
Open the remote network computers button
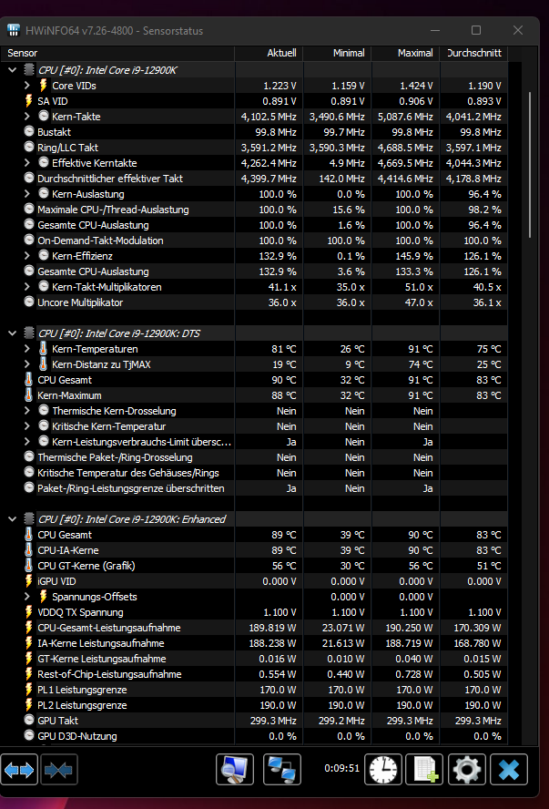(x=282, y=769)
